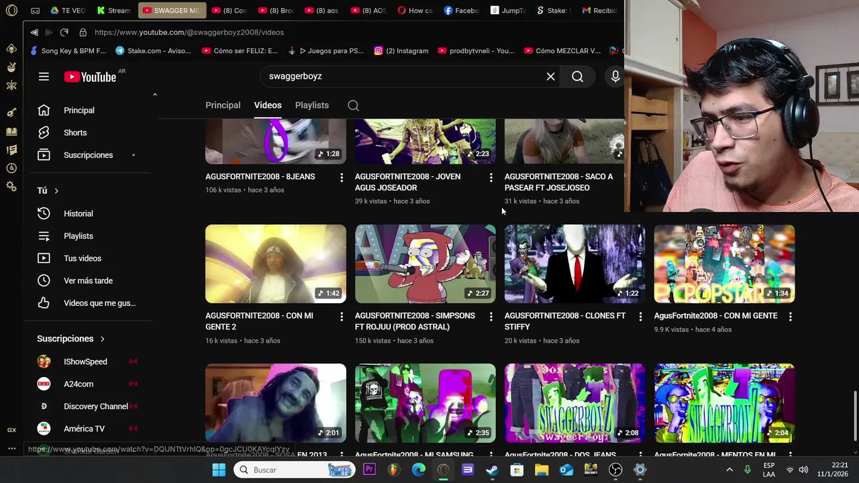Play the 2:01 SOSA EN 2013 thumbnail
The image size is (859, 483).
point(276,403)
